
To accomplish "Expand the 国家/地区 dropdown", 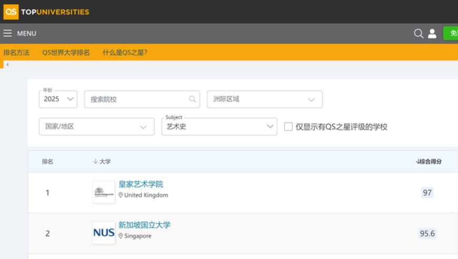I will pyautogui.click(x=97, y=127).
